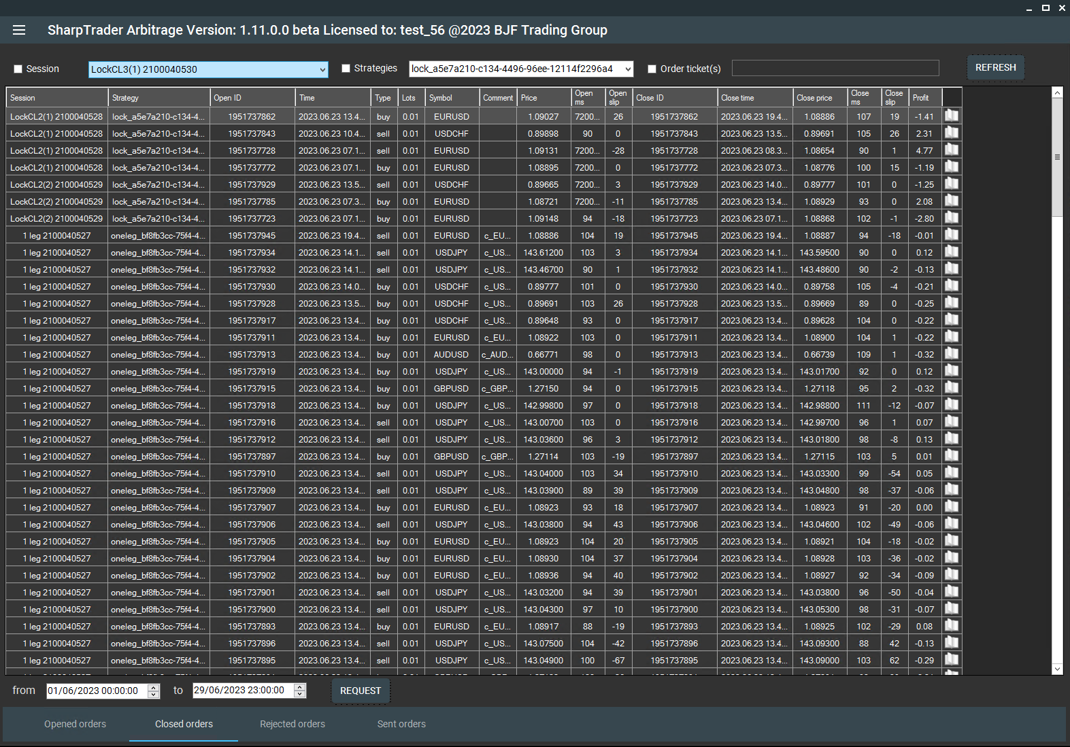The height and width of the screenshot is (747, 1070).
Task: Click book icon for order 1951737862
Action: [952, 116]
